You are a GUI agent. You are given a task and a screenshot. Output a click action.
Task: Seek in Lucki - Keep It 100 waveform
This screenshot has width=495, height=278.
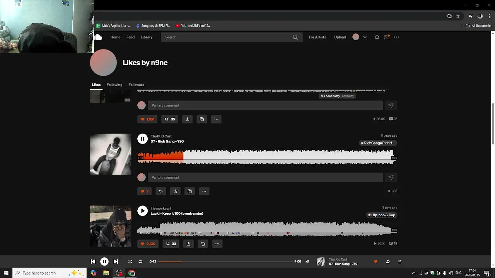267,229
